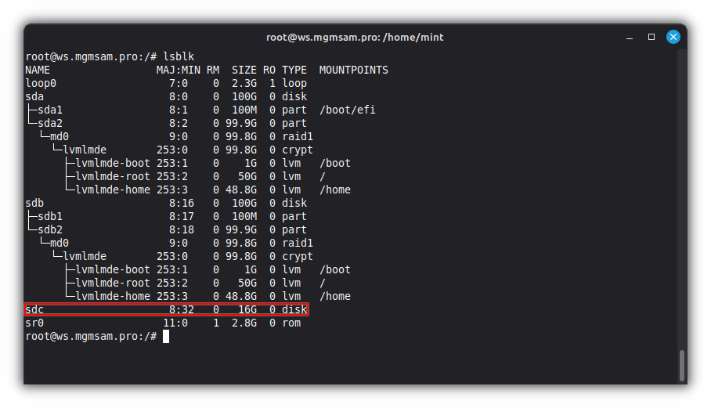Image resolution: width=711 pixels, height=408 pixels.
Task: Click the sdb2 partition entry
Action: click(50, 229)
